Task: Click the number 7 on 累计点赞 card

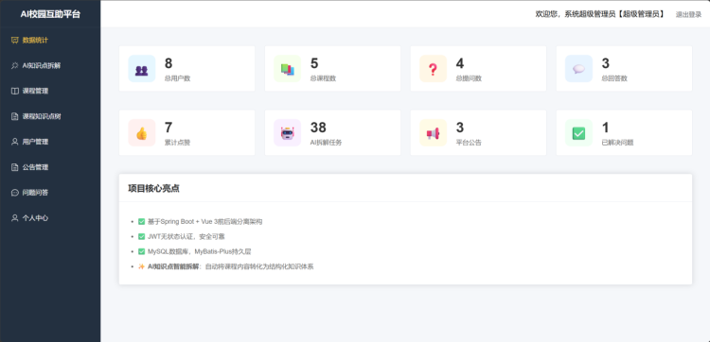Action: click(169, 128)
